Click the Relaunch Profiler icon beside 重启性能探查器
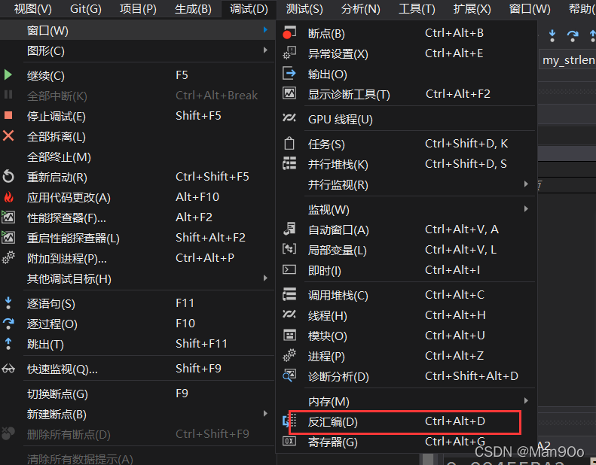Screen dimensions: 596x465 [x=8, y=238]
